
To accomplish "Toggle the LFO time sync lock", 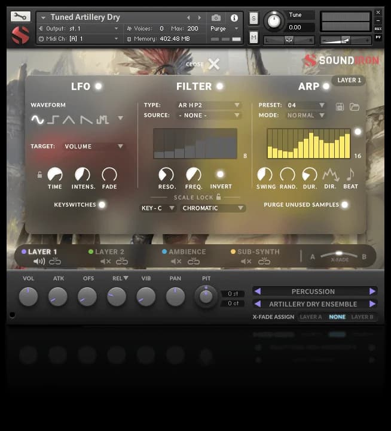I will pos(40,175).
